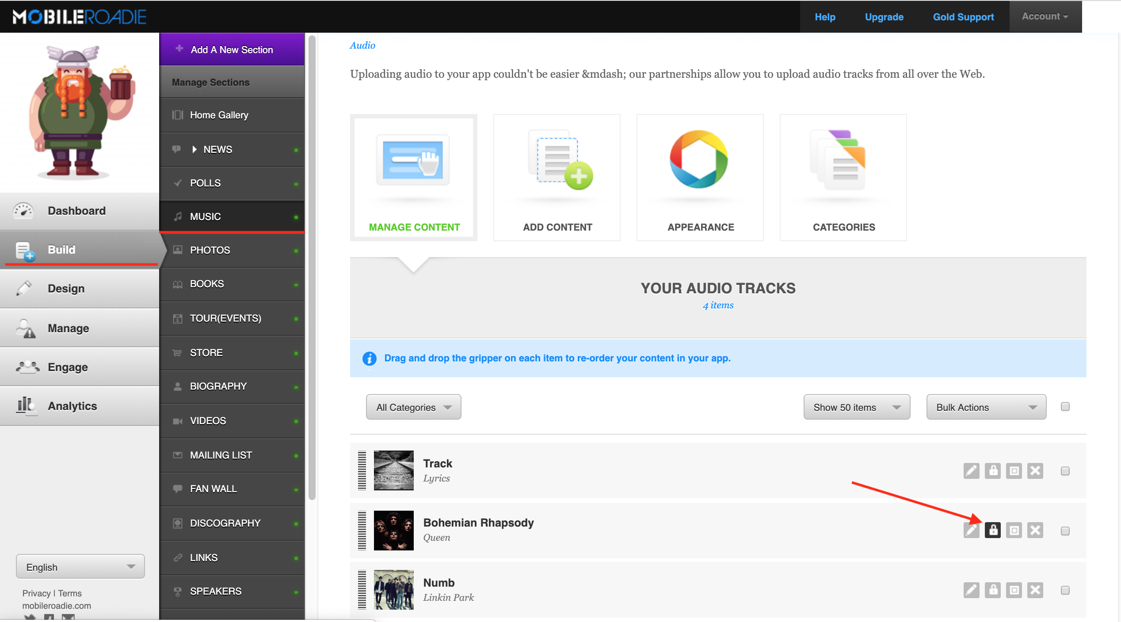The image size is (1121, 622).
Task: Open the TOUR(EVENTS) section
Action: pyautogui.click(x=232, y=318)
